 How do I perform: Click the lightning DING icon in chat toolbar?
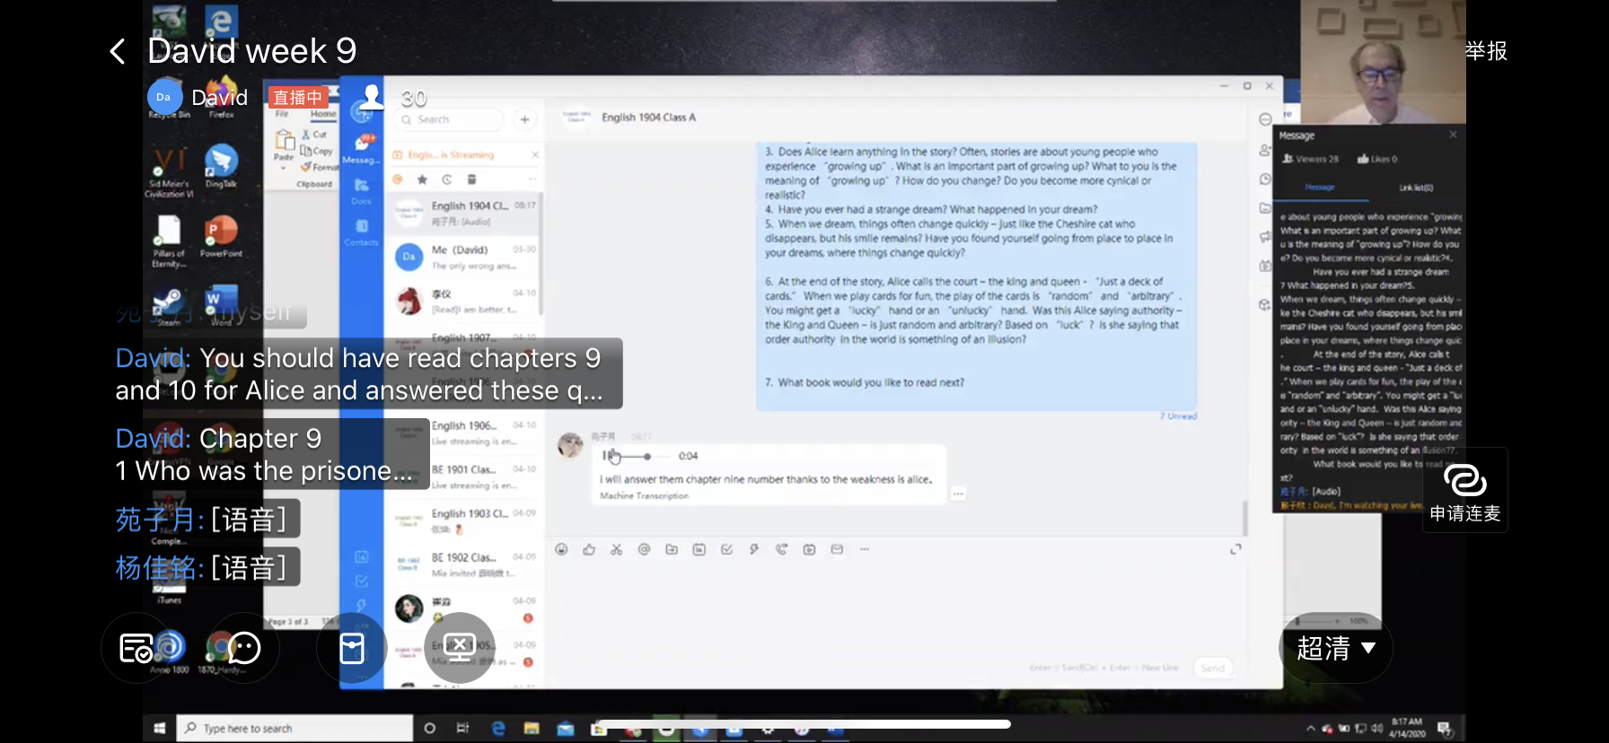tap(754, 549)
